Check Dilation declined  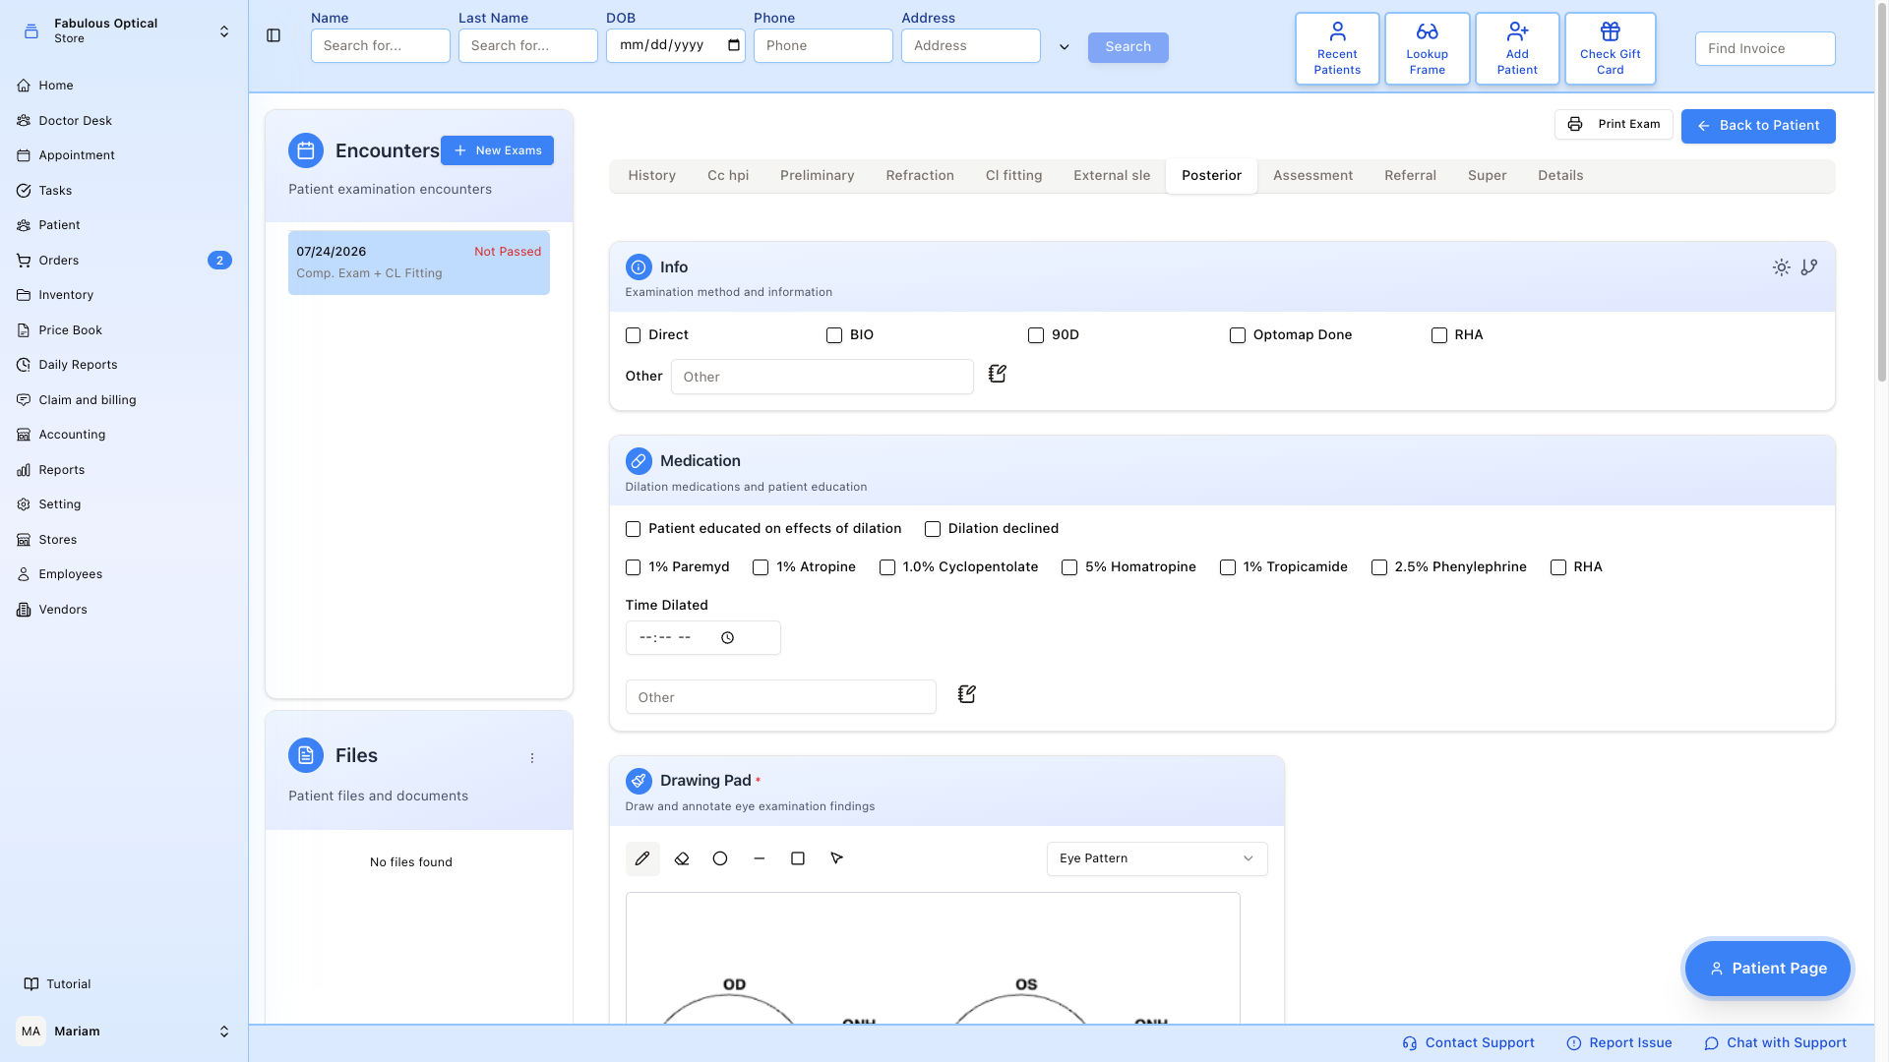click(933, 529)
